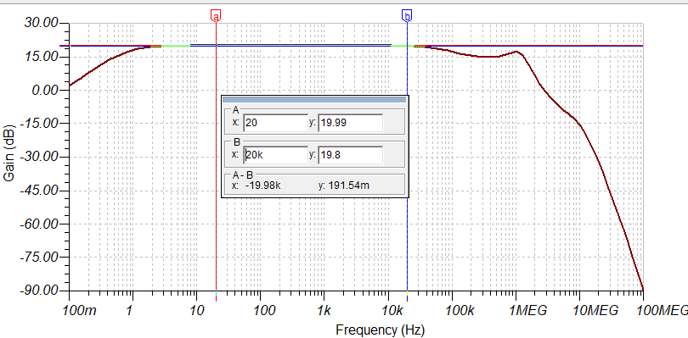Click the gain curve peak near 1MEG
Viewport: 688px width, 338px height.
click(516, 52)
